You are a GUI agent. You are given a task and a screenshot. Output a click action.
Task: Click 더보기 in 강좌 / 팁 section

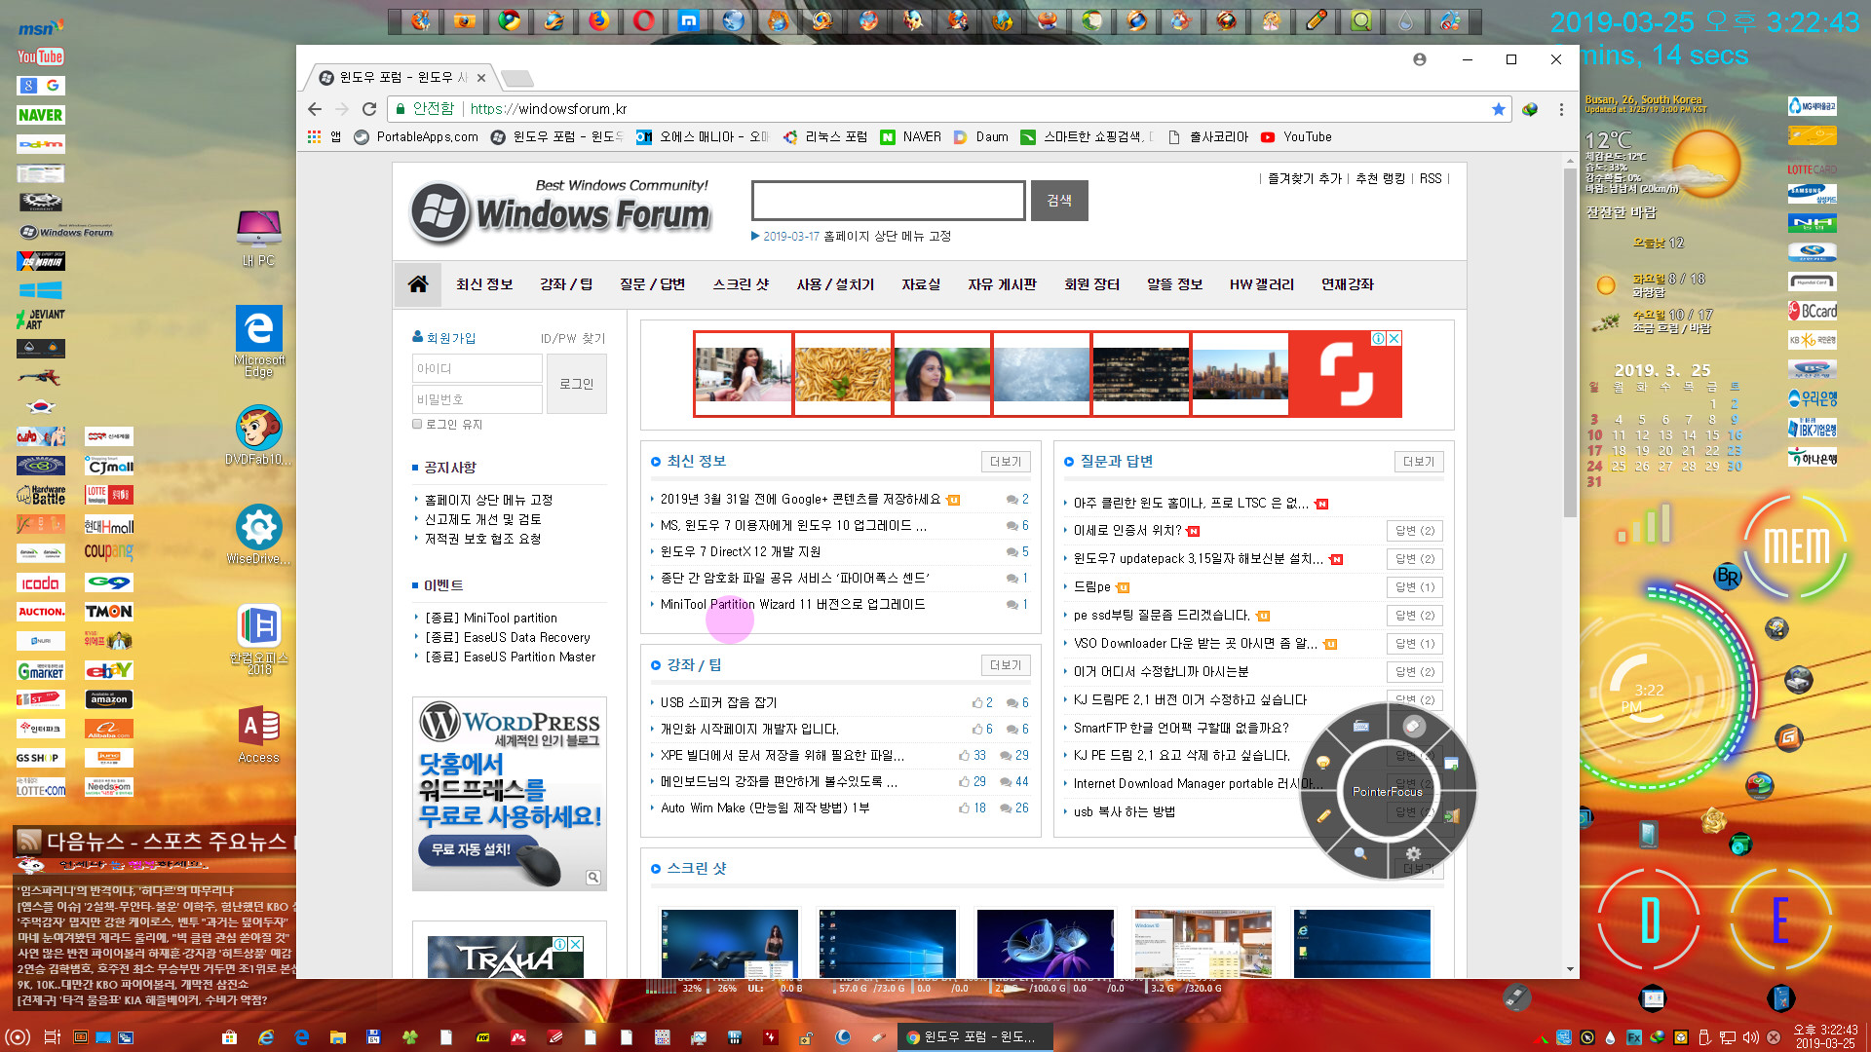coord(1006,665)
